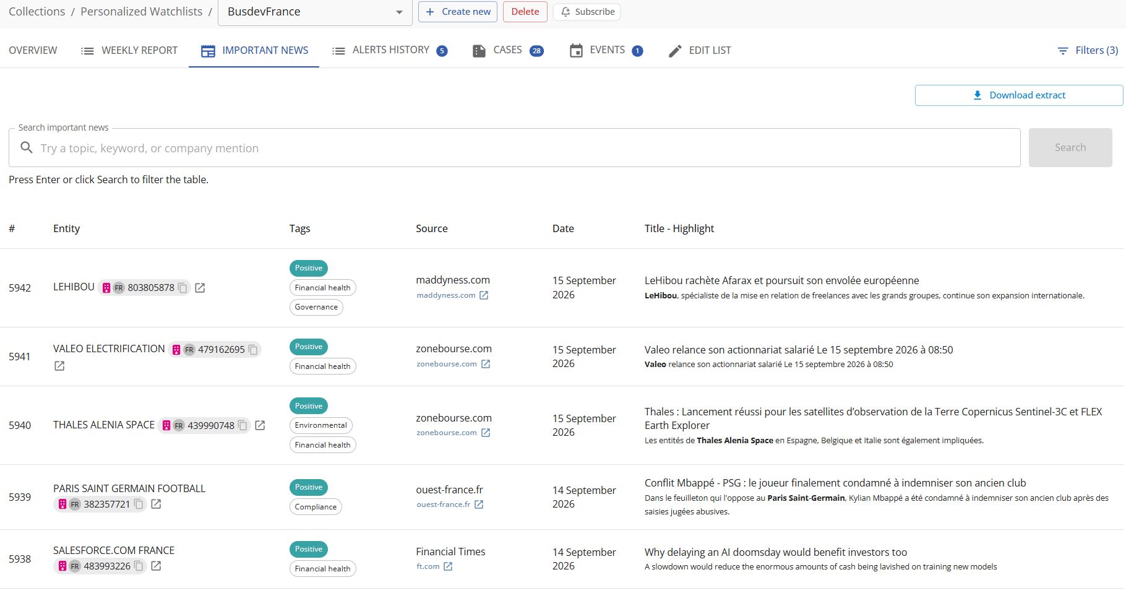Open ft.com source link

pyautogui.click(x=434, y=566)
